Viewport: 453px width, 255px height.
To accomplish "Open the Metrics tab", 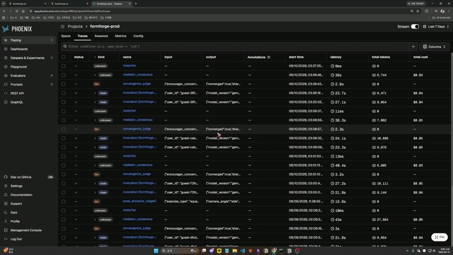I will 120,36.
